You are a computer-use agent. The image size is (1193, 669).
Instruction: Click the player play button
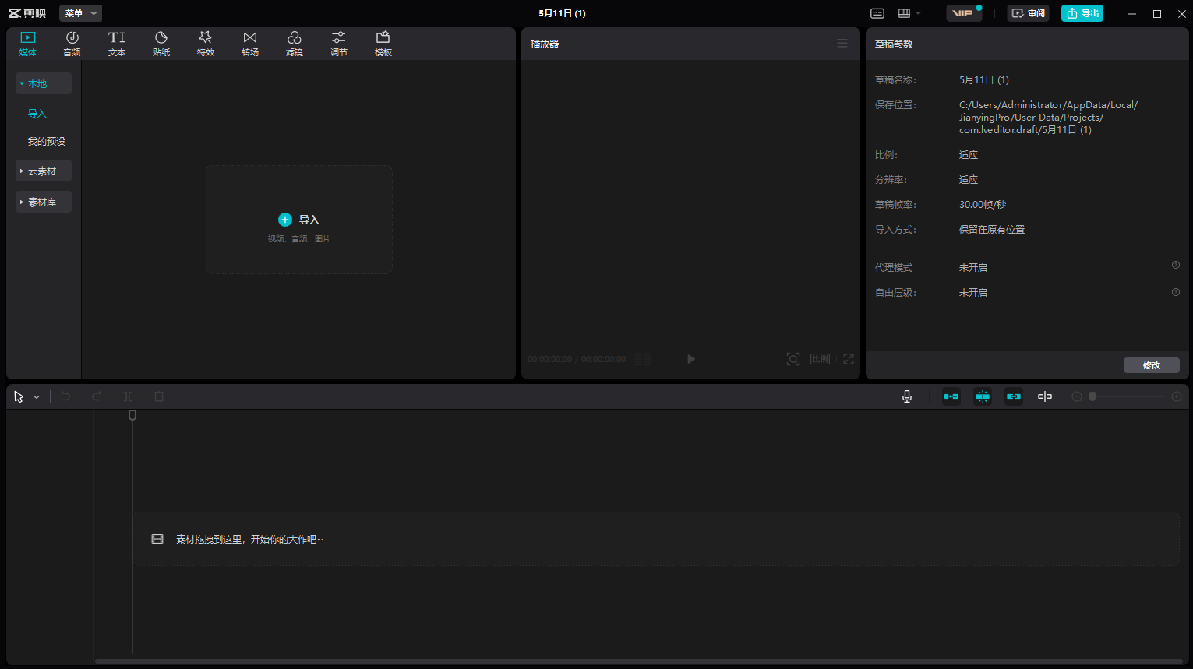pos(691,359)
